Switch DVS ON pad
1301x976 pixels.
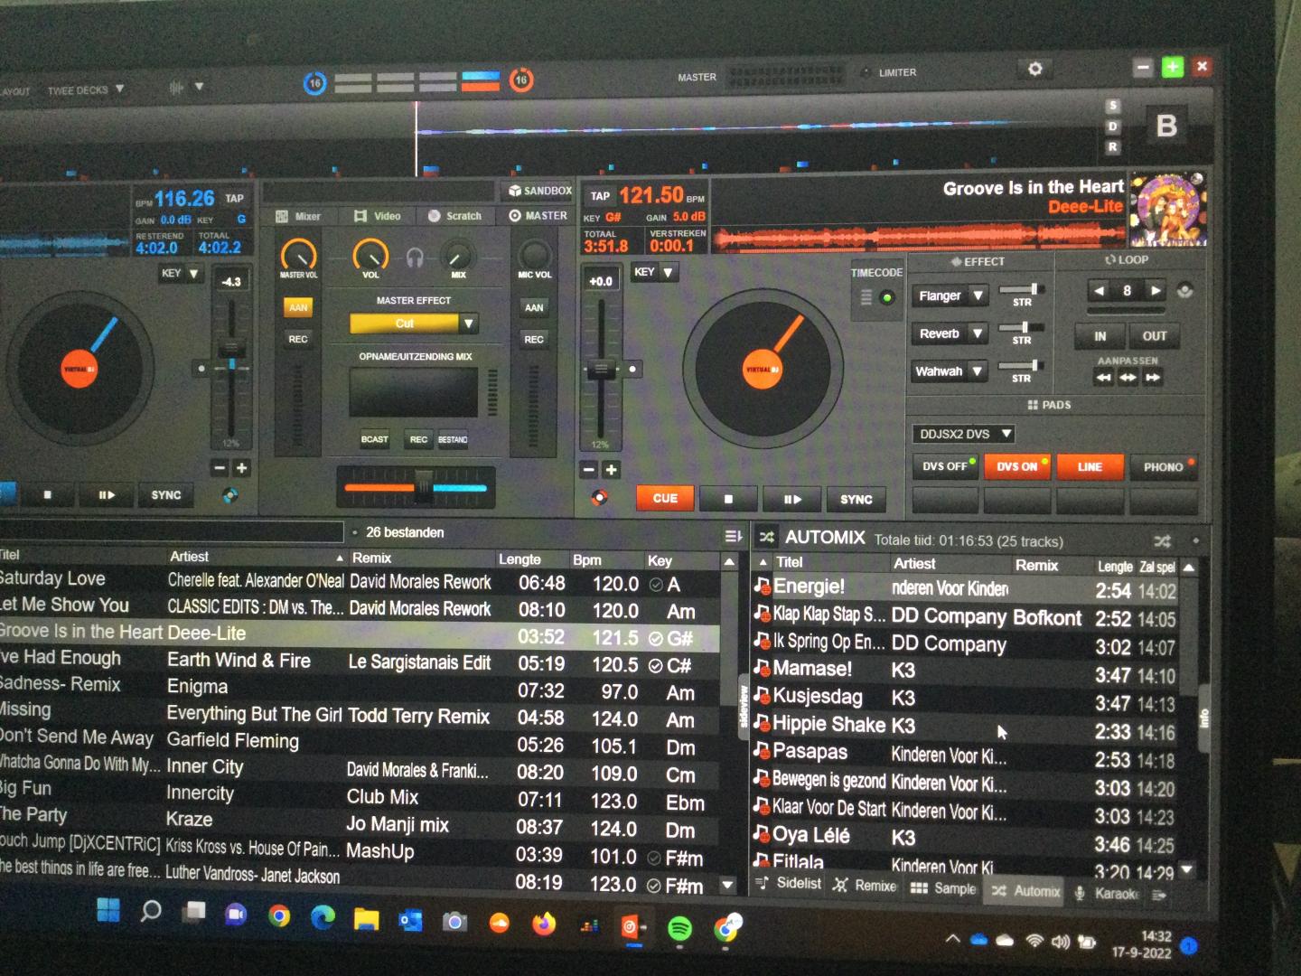tap(1017, 466)
